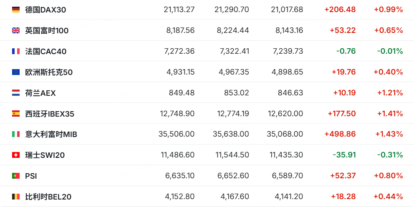Click the Spanish flag icon

coord(16,113)
